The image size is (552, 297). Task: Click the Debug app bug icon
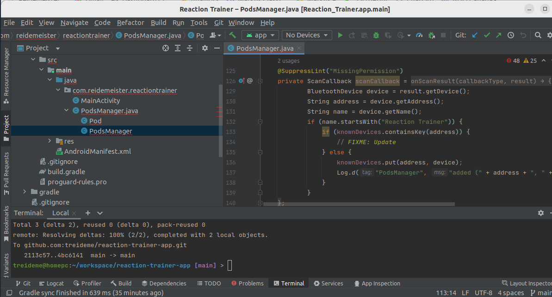click(376, 35)
